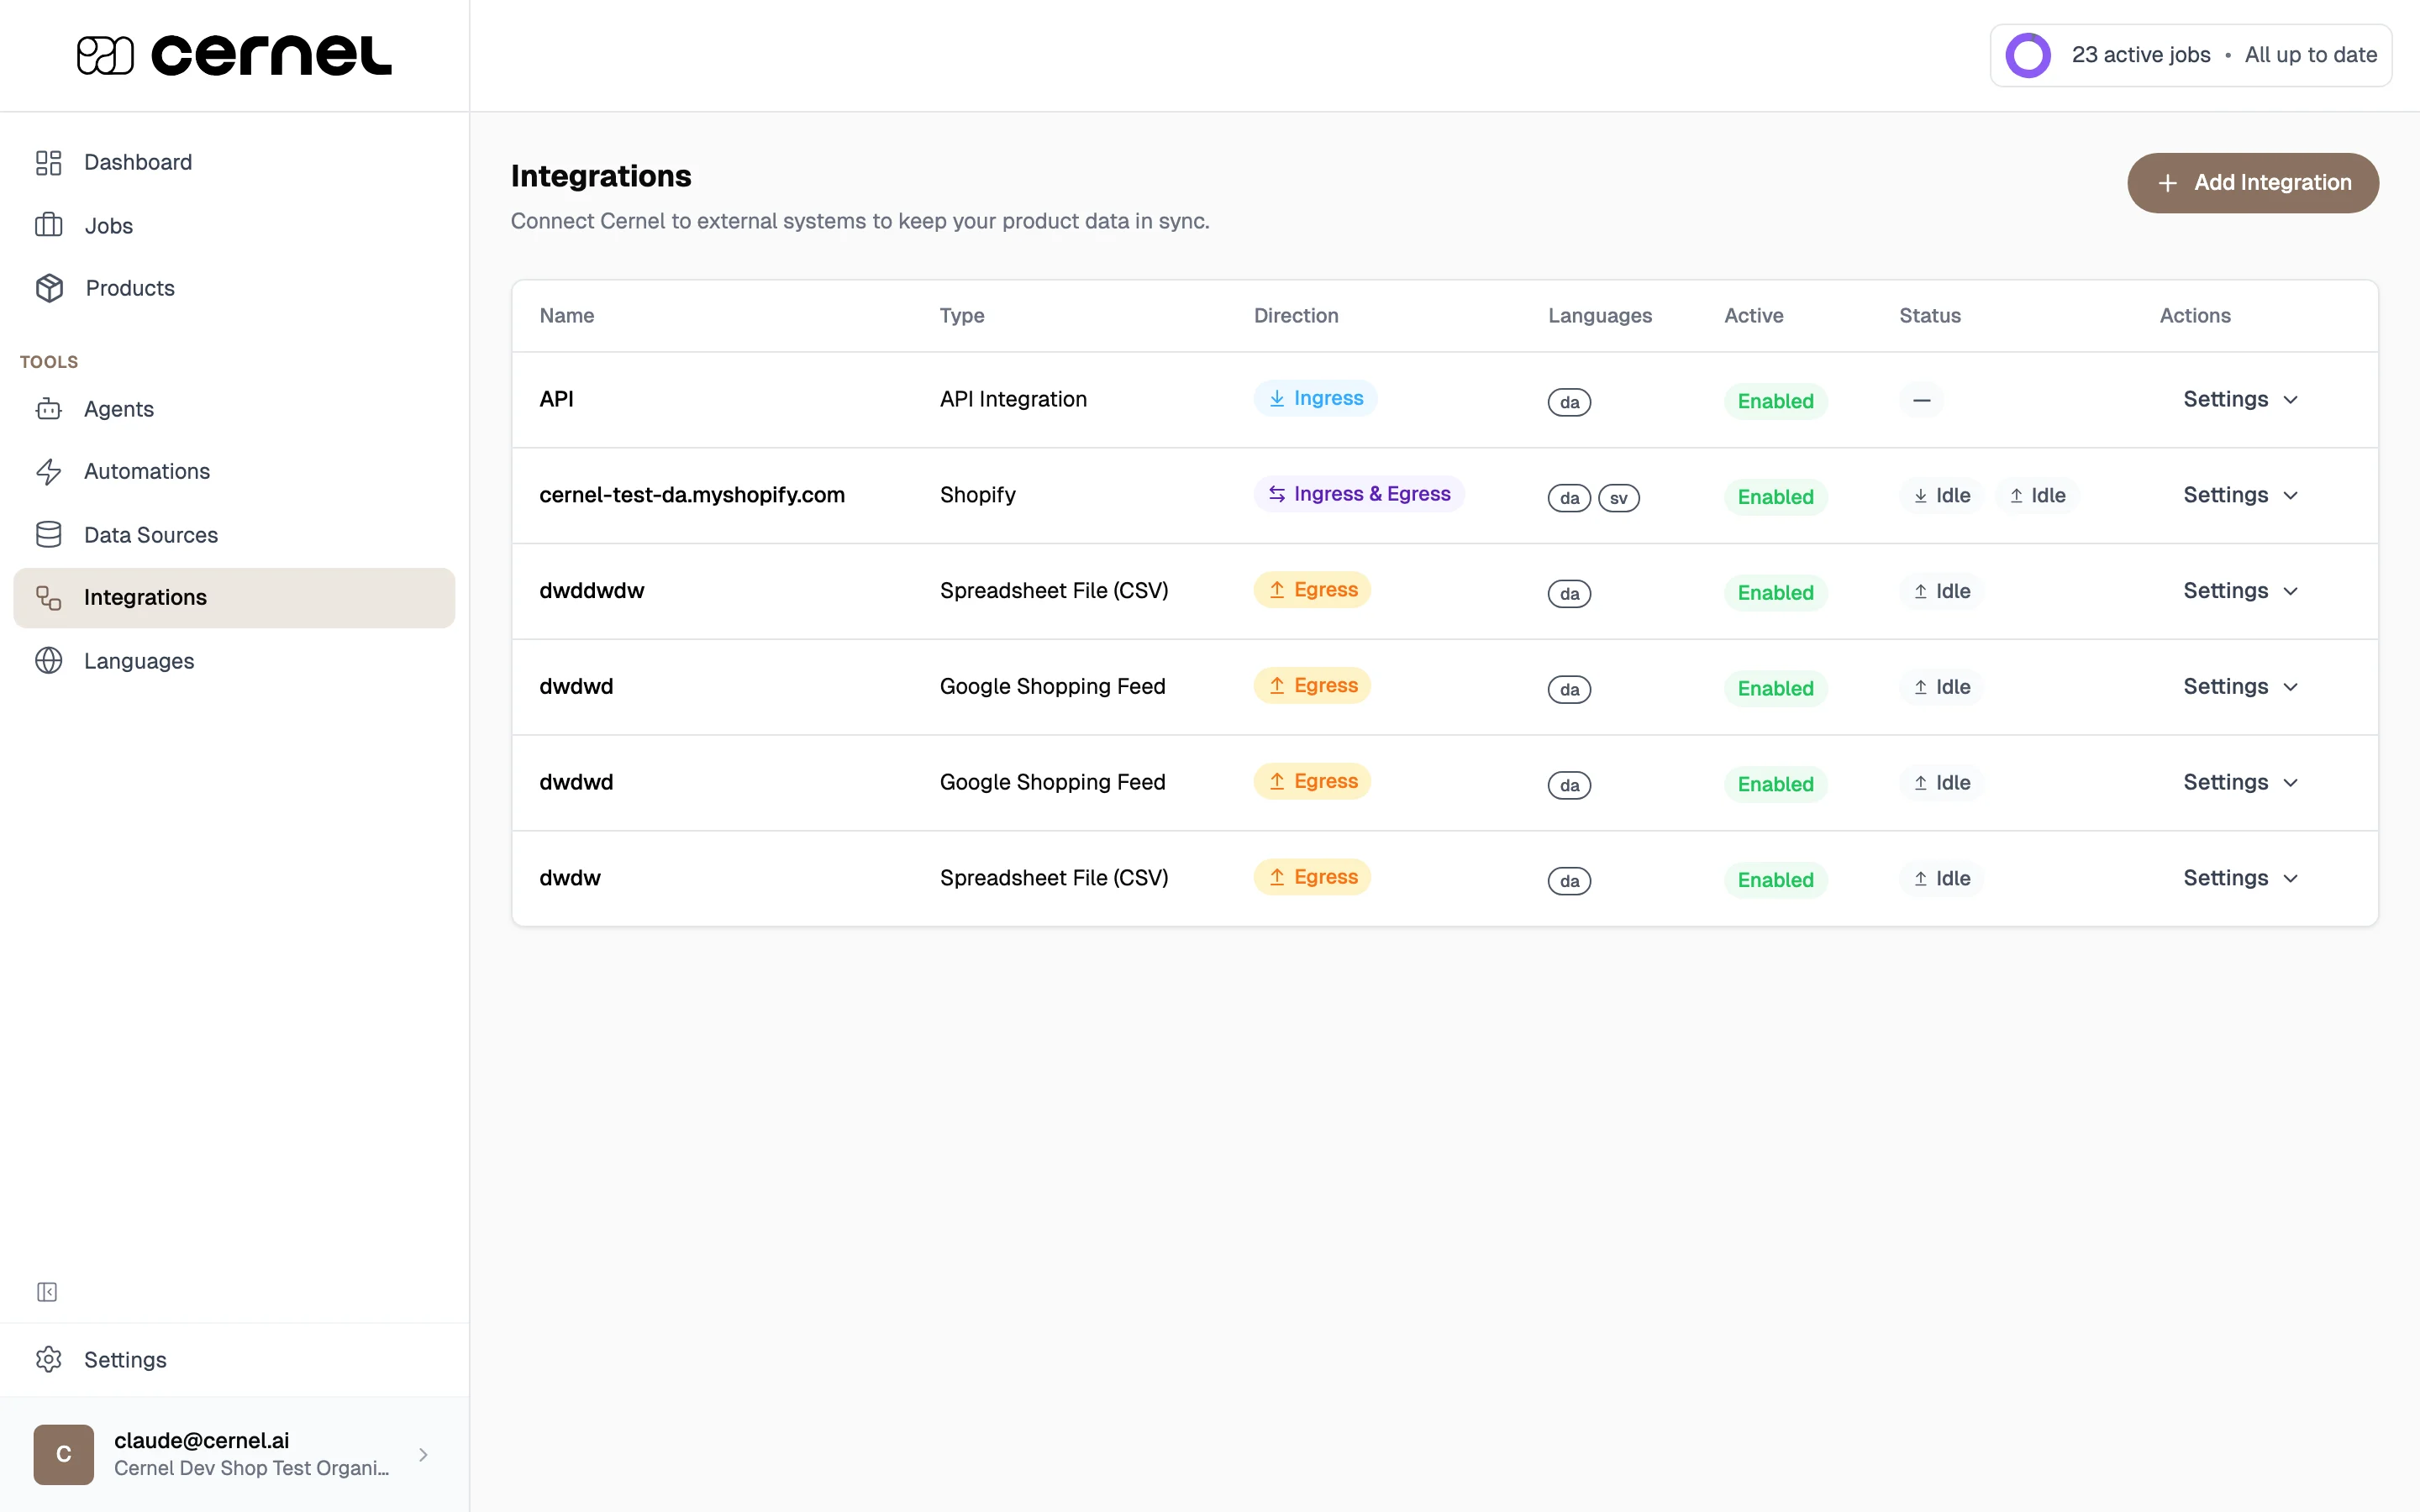Open Settings dropdown for dwdw
The width and height of the screenshot is (2420, 1512).
coord(2240,878)
